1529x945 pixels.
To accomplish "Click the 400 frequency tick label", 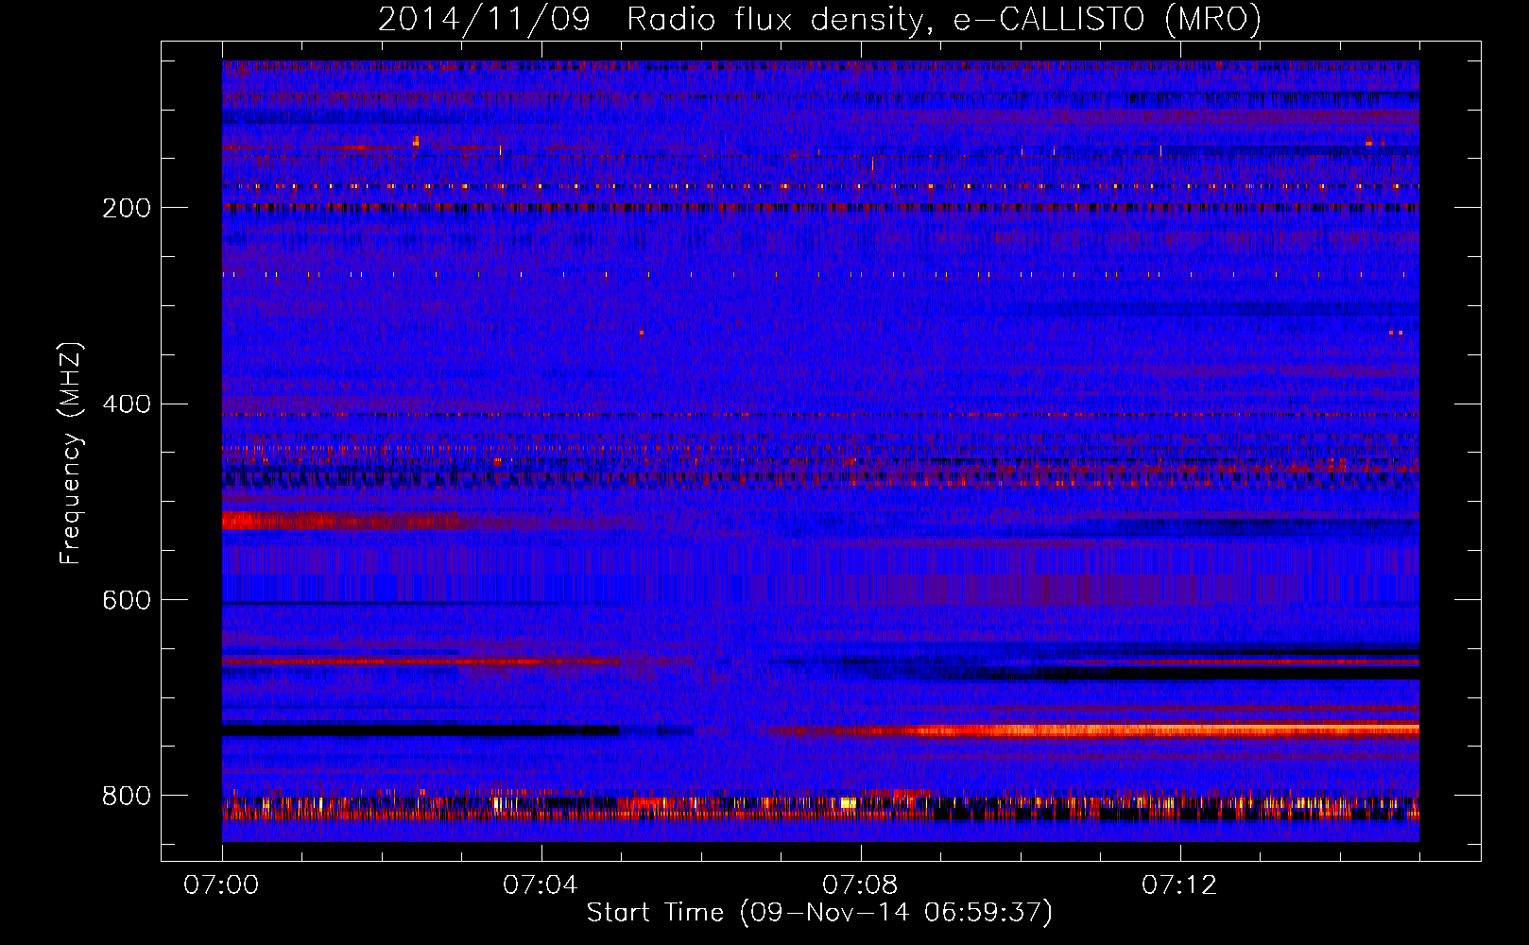I will (x=127, y=404).
